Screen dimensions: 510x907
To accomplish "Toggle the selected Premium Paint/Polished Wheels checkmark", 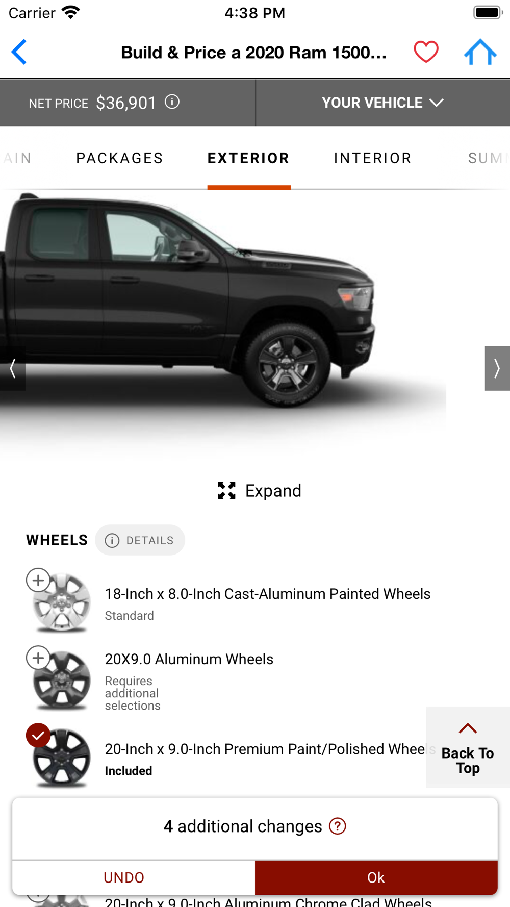I will [x=38, y=736].
